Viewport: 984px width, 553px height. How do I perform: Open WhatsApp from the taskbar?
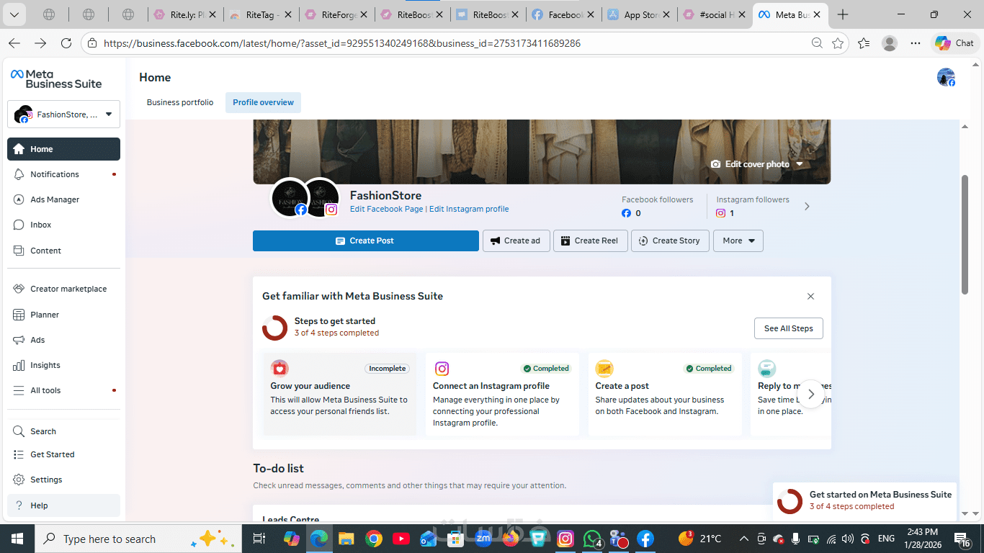(x=592, y=539)
